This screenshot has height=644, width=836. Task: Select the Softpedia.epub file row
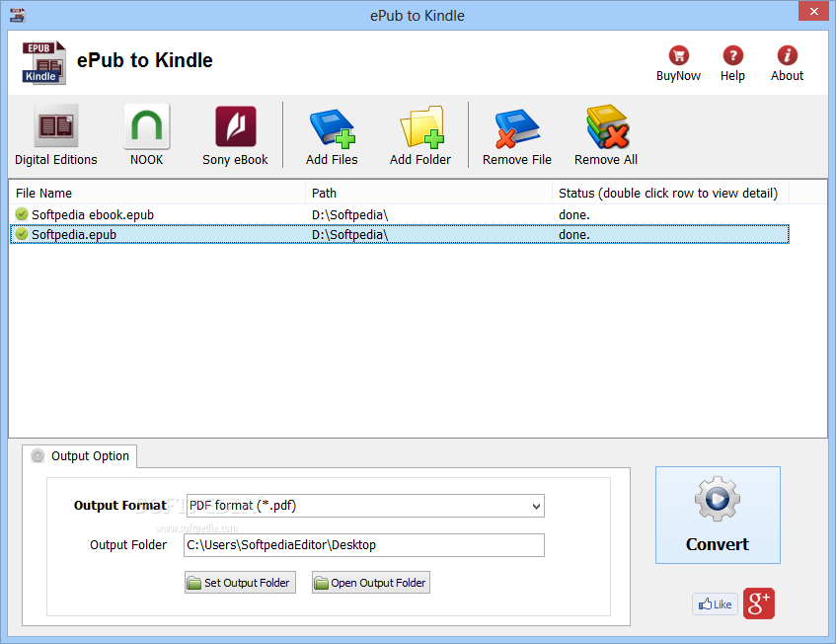[400, 234]
